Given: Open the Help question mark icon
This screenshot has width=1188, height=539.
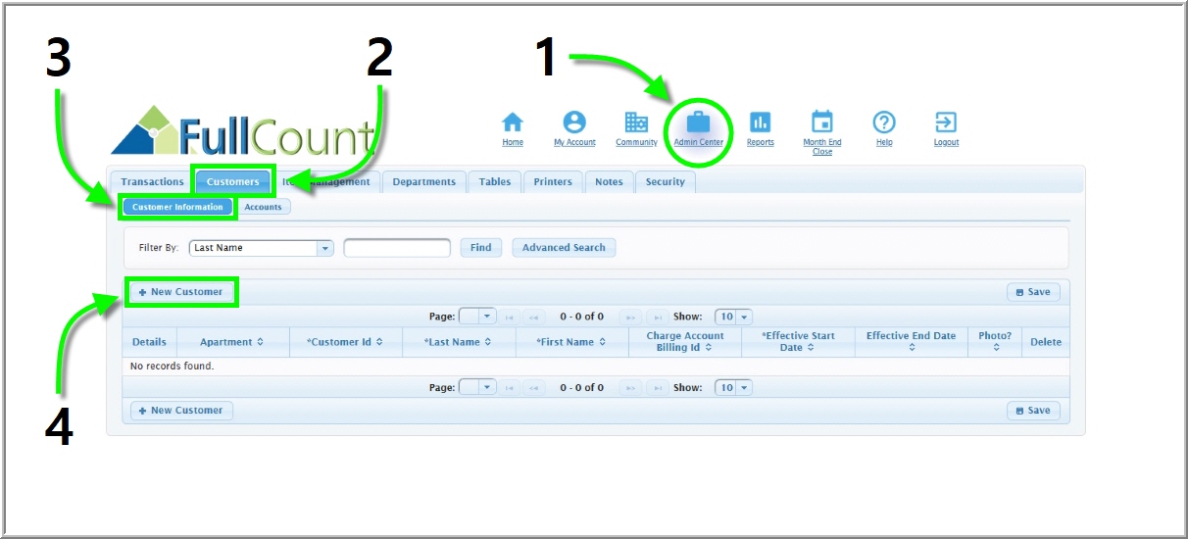Looking at the screenshot, I should [x=884, y=122].
